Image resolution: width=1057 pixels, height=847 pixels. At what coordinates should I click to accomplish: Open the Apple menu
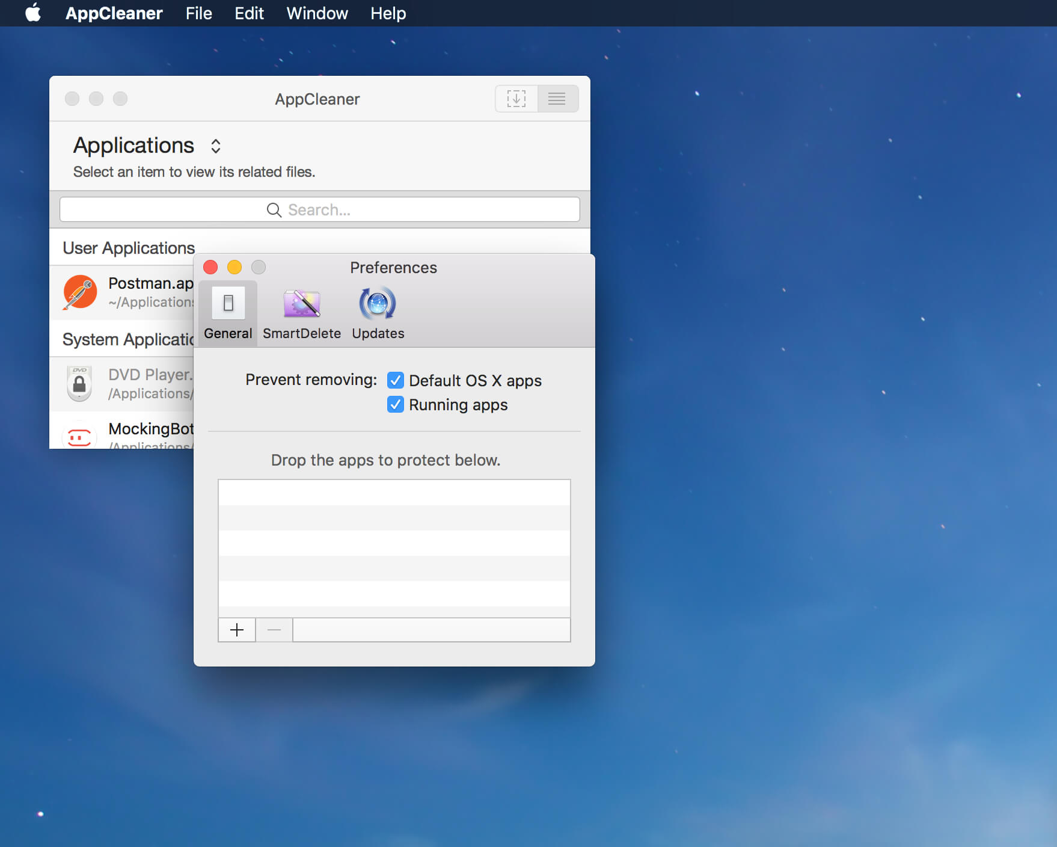[33, 13]
